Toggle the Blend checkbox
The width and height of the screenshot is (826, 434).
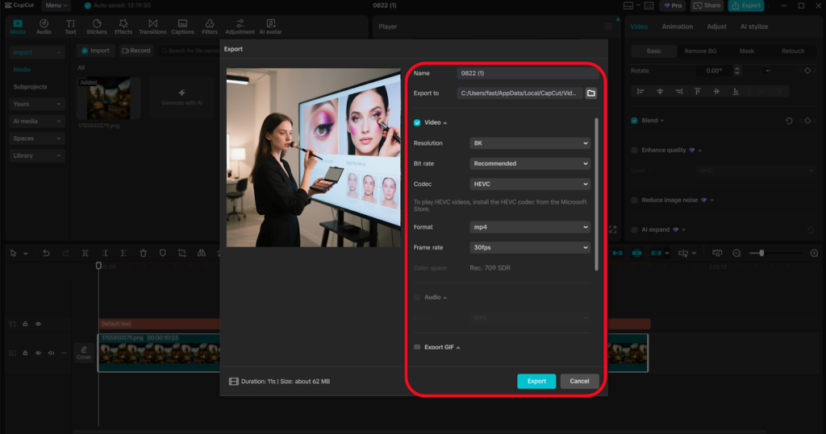point(634,121)
